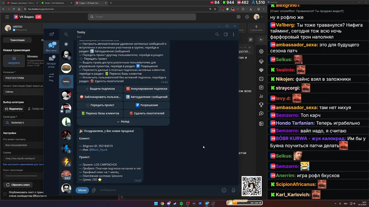
Task: Focus VK Video 'Поиск' search field
Action: coord(142,17)
